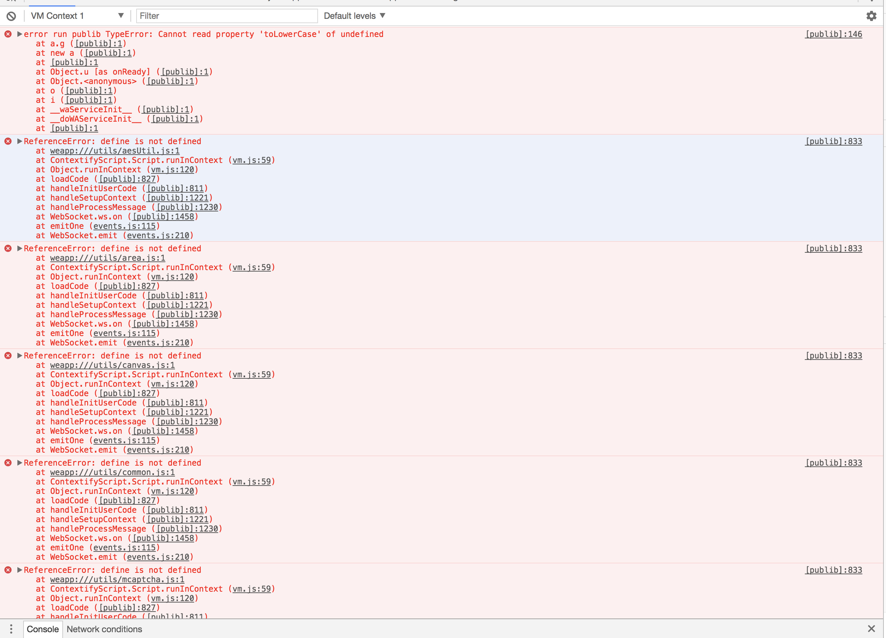Open vm.js:120 link in aesUtil.js error
This screenshot has height=638, width=886.
point(173,170)
